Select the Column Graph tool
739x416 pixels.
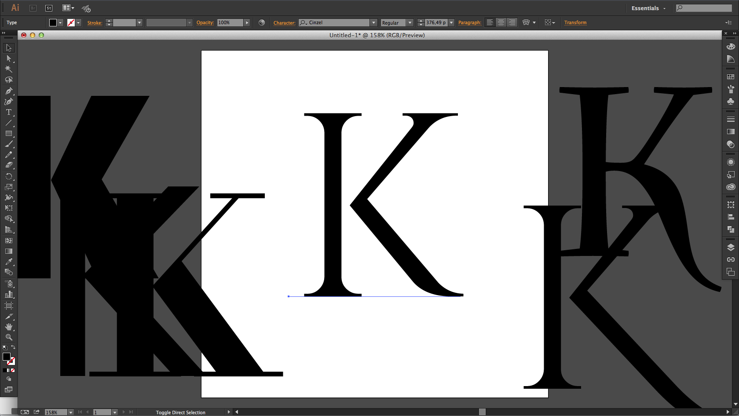click(9, 295)
